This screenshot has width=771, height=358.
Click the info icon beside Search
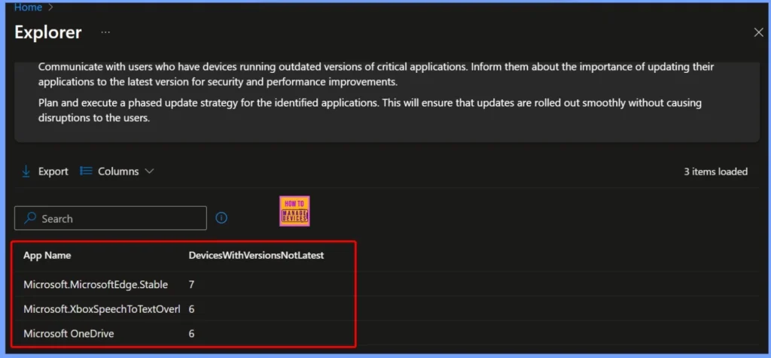[221, 218]
